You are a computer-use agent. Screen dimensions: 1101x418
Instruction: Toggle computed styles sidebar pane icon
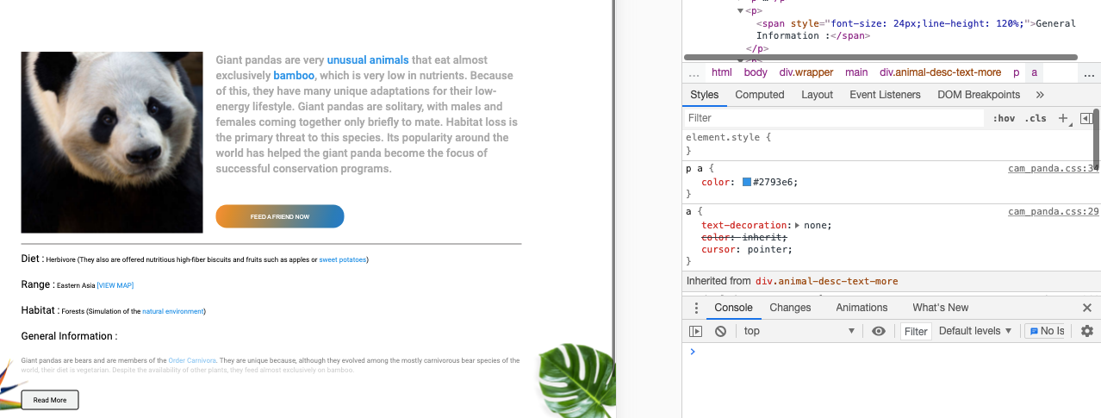[1085, 118]
